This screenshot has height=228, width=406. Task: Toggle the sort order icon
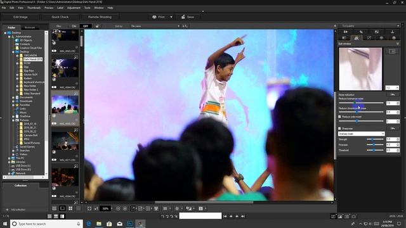pos(185,26)
